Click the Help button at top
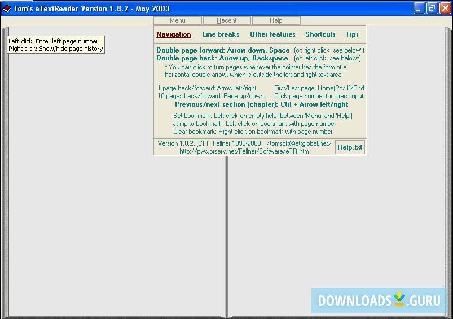 click(276, 20)
